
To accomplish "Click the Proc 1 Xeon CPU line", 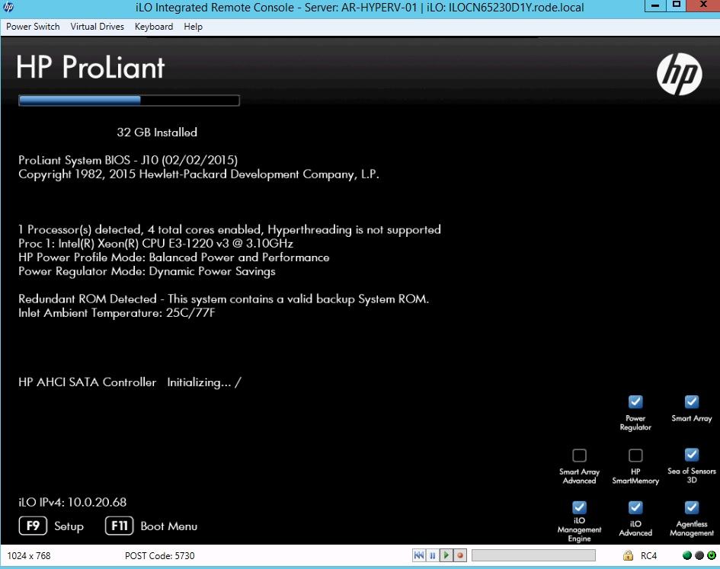I will coord(155,244).
